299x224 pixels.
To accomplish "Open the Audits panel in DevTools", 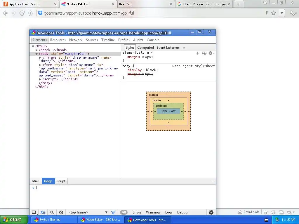I will click(x=138, y=40).
